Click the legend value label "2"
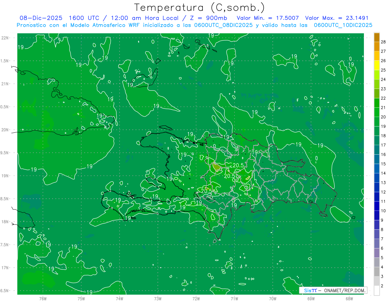The height and width of the screenshot is (303, 392). pos(382,286)
